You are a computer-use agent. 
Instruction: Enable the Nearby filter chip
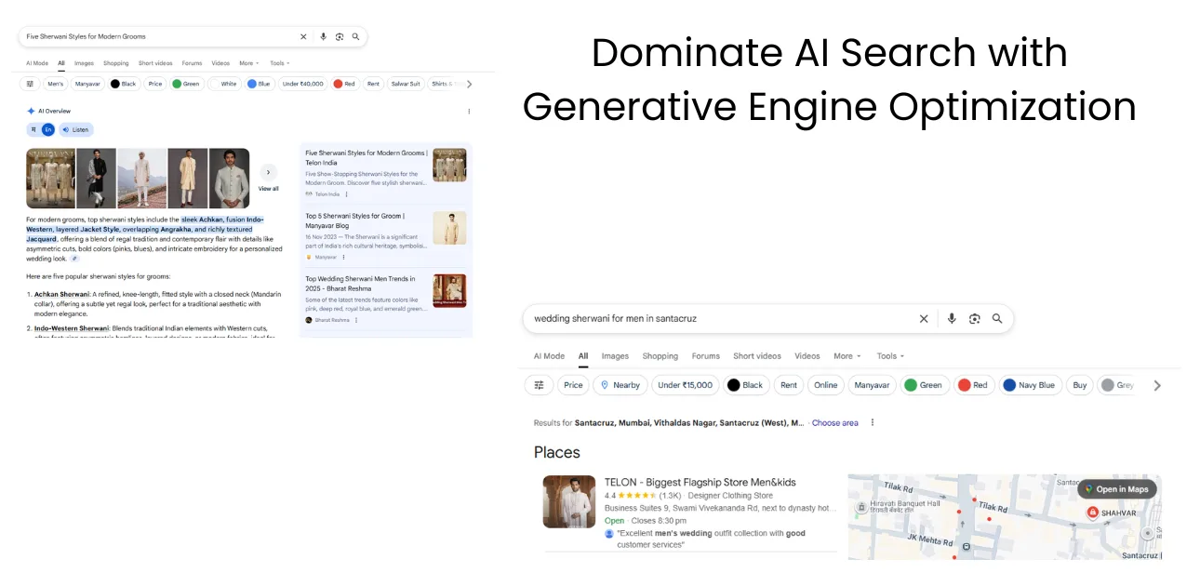pyautogui.click(x=620, y=385)
